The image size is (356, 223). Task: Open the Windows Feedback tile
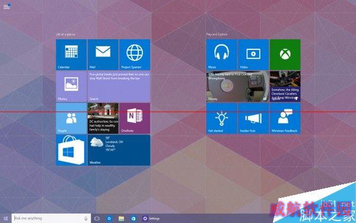(285, 118)
